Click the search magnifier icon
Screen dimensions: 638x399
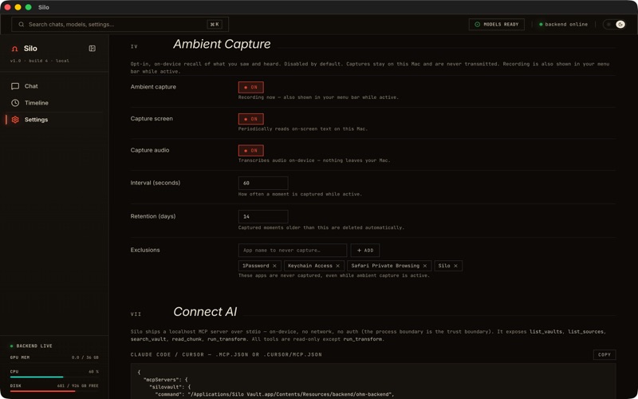[x=22, y=25]
